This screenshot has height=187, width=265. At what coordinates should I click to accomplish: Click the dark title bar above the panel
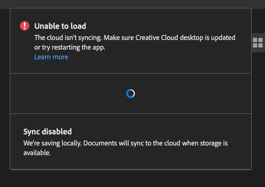132,4
